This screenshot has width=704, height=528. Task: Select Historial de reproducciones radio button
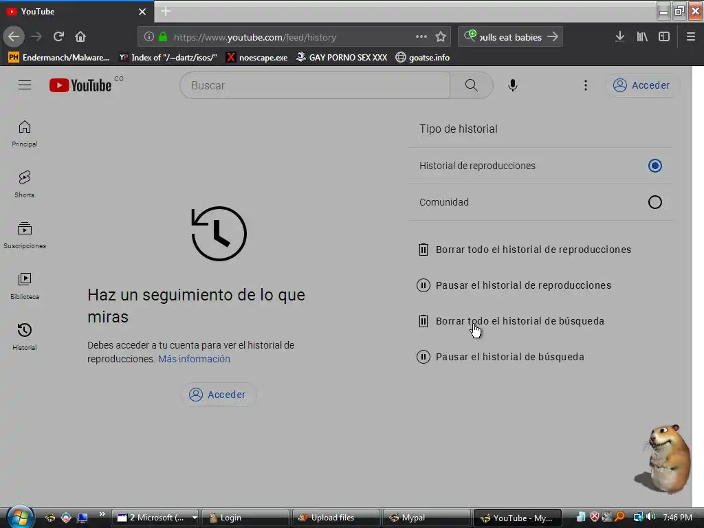pyautogui.click(x=654, y=166)
